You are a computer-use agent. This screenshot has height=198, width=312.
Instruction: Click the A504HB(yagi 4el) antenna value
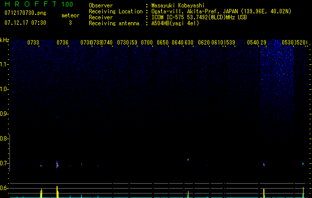pos(175,23)
